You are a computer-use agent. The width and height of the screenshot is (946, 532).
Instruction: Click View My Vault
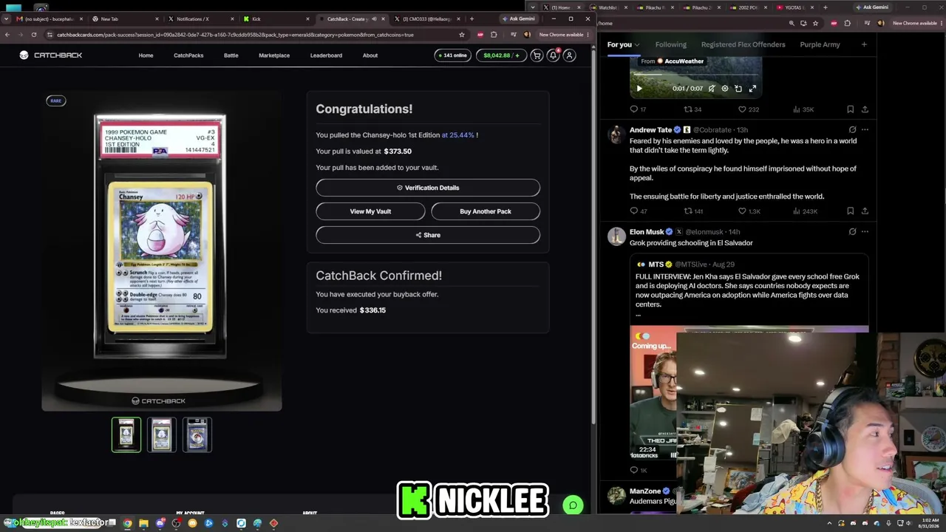click(x=370, y=211)
